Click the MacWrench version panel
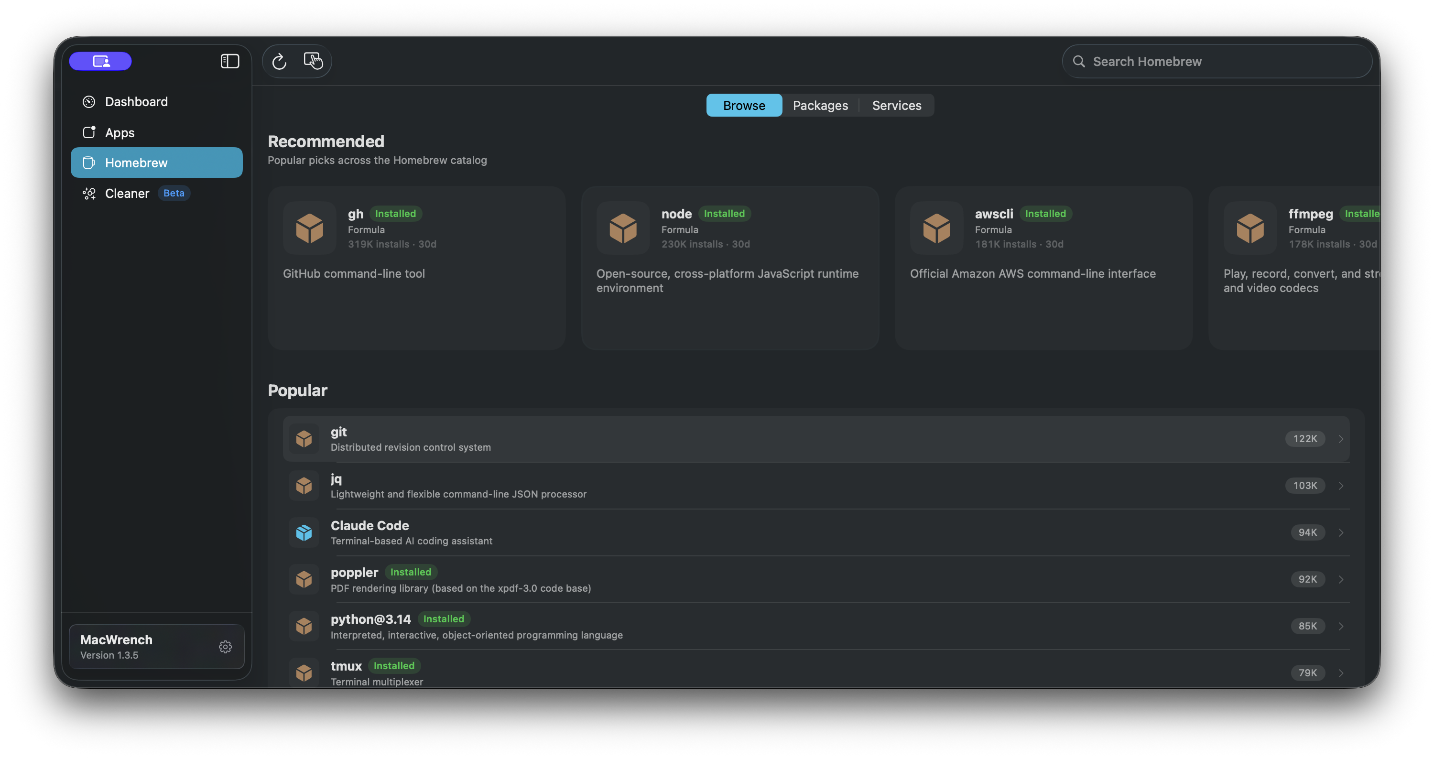The image size is (1434, 759). 156,647
